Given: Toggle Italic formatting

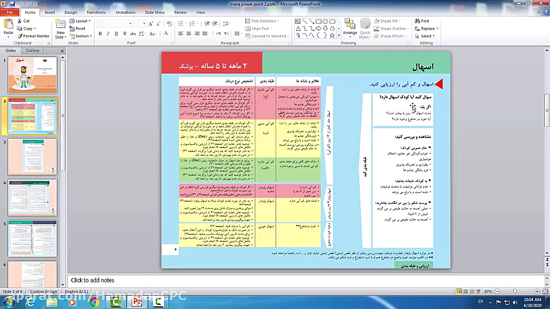Looking at the screenshot, I should coord(108,33).
